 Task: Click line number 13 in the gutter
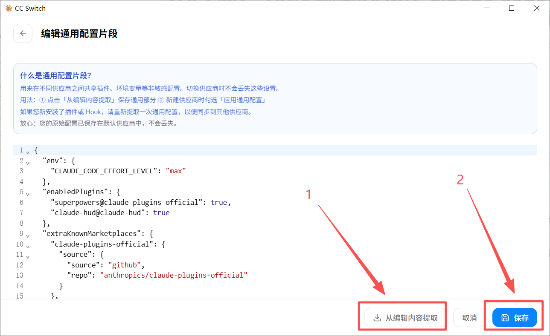tap(20, 276)
